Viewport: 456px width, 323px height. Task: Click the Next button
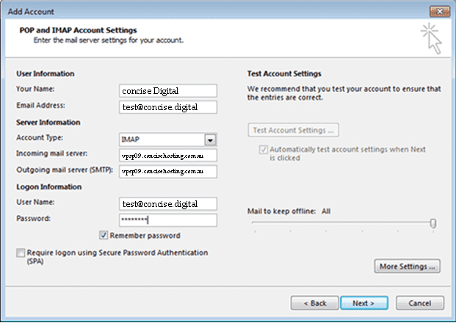point(363,302)
